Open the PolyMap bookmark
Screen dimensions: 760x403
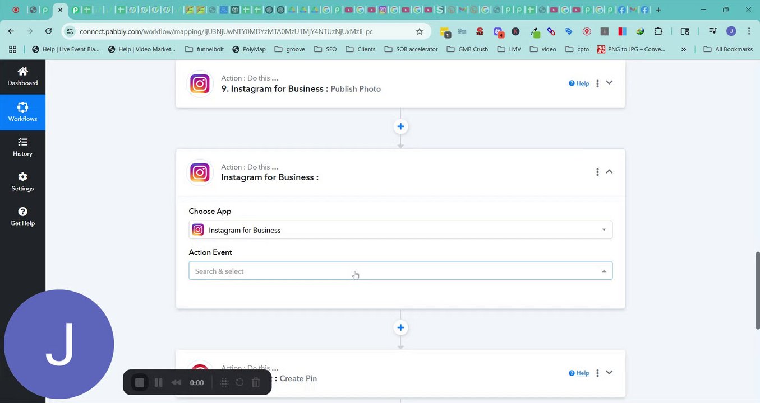pos(248,49)
